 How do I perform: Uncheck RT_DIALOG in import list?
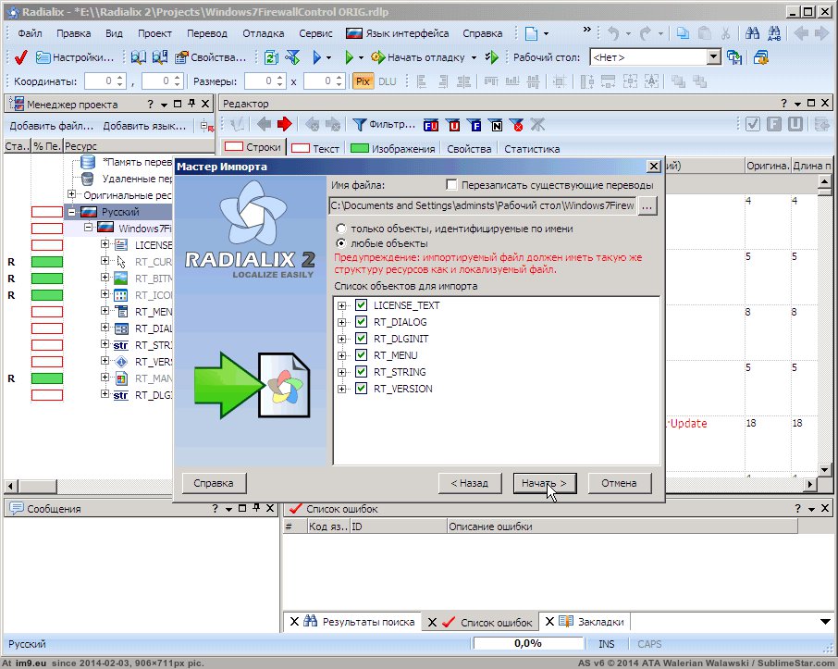tap(362, 321)
